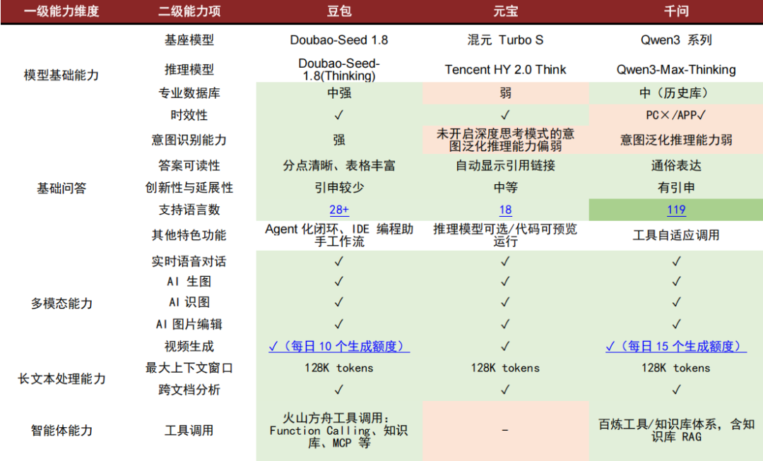
Task: Click the 18 supported languages link
Action: pos(505,210)
